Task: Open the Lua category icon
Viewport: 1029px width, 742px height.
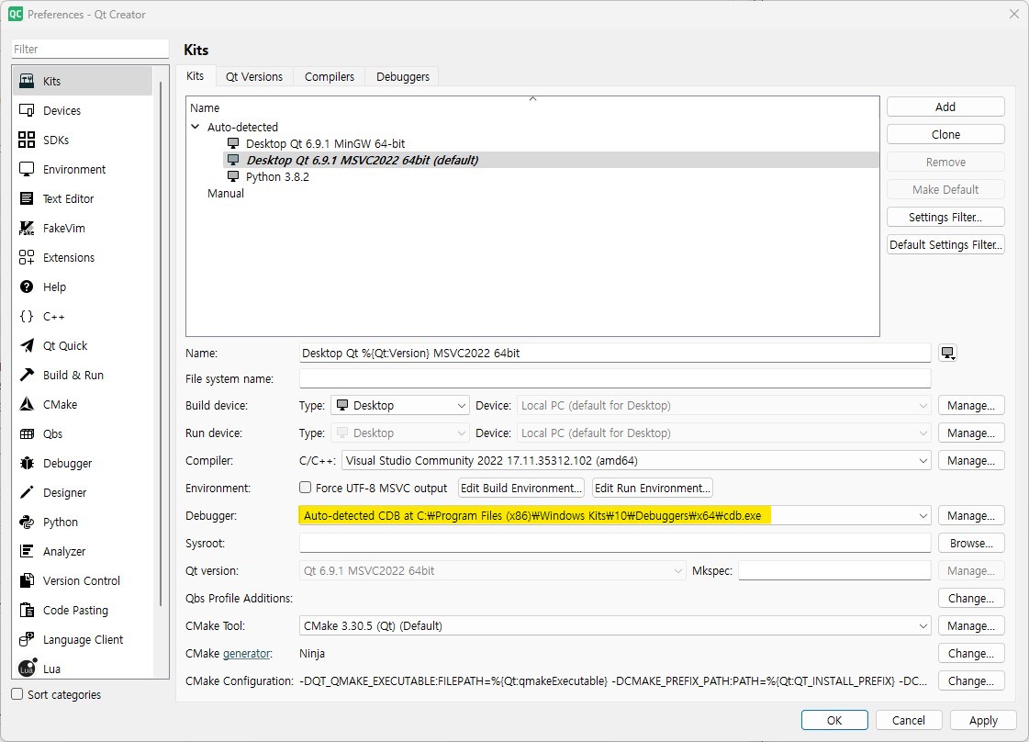Action: click(27, 669)
